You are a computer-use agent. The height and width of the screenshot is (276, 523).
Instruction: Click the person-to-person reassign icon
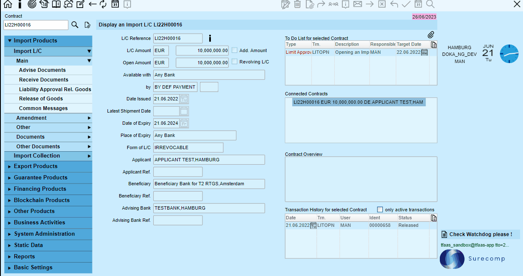pos(334,4)
